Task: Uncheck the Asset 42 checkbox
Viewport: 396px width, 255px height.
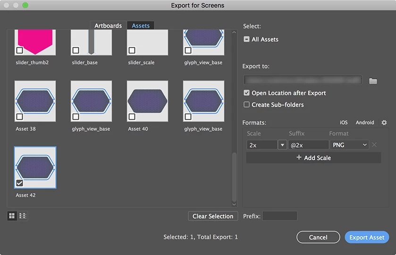Action: 19,183
